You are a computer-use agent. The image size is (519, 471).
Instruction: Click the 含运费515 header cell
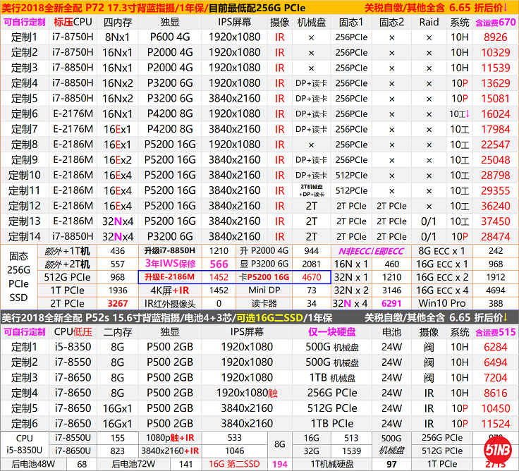(495, 331)
